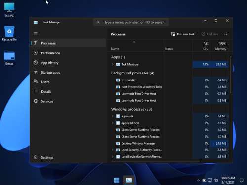Screen dimensions: 247x185
Task: Select the Host Process for Windows Tasks row
Action: pyautogui.click(x=168, y=87)
